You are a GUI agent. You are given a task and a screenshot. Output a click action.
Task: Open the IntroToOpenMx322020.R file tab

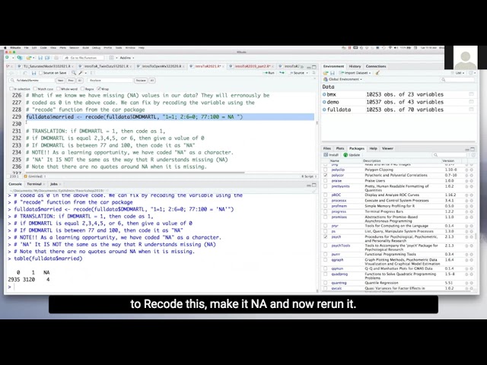(x=161, y=66)
